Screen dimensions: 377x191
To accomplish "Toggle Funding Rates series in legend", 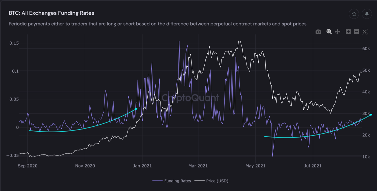I will coord(177,181).
